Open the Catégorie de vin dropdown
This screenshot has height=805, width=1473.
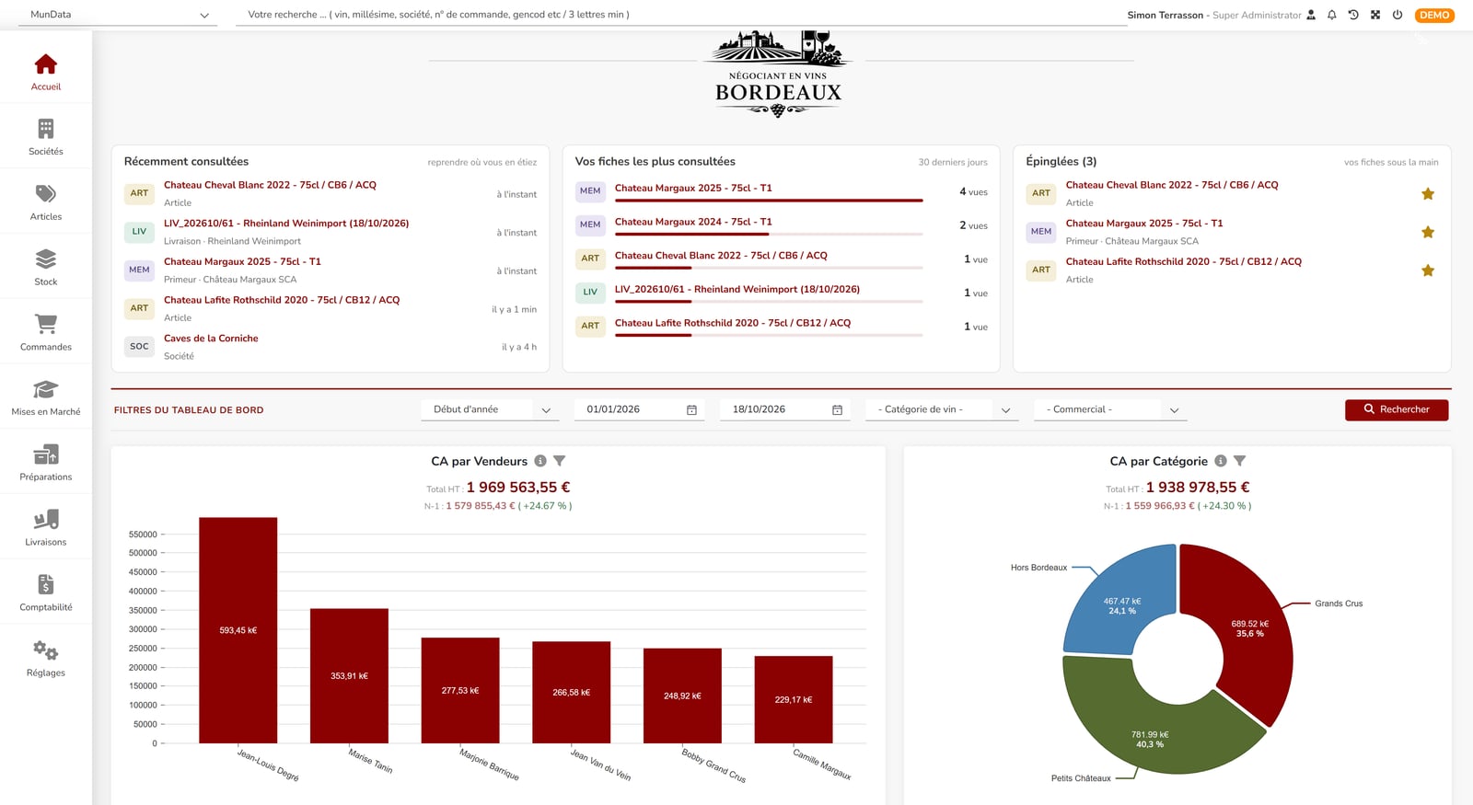(x=942, y=409)
